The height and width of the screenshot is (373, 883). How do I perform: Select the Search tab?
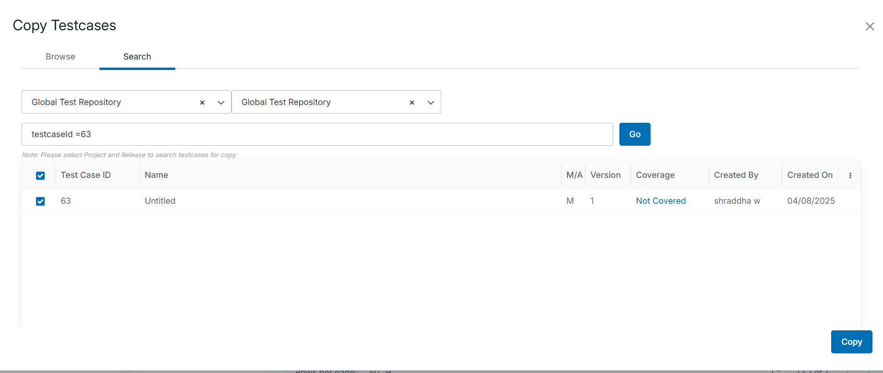137,57
